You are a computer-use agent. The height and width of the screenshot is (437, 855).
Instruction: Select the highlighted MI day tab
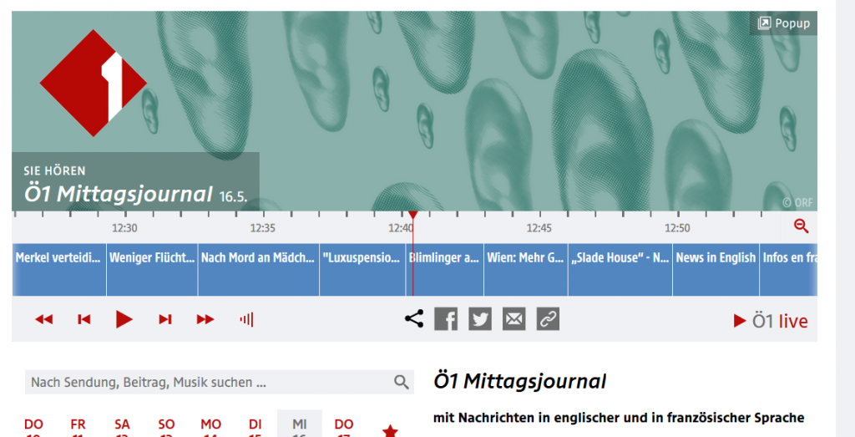pyautogui.click(x=300, y=424)
